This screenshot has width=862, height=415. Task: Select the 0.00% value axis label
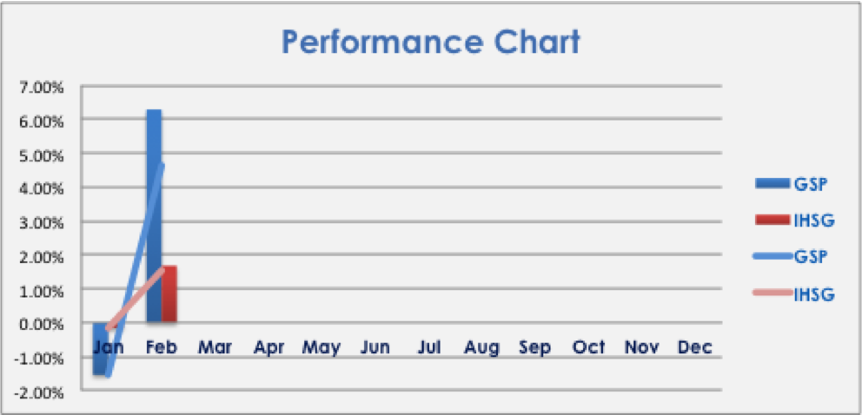[x=40, y=324]
